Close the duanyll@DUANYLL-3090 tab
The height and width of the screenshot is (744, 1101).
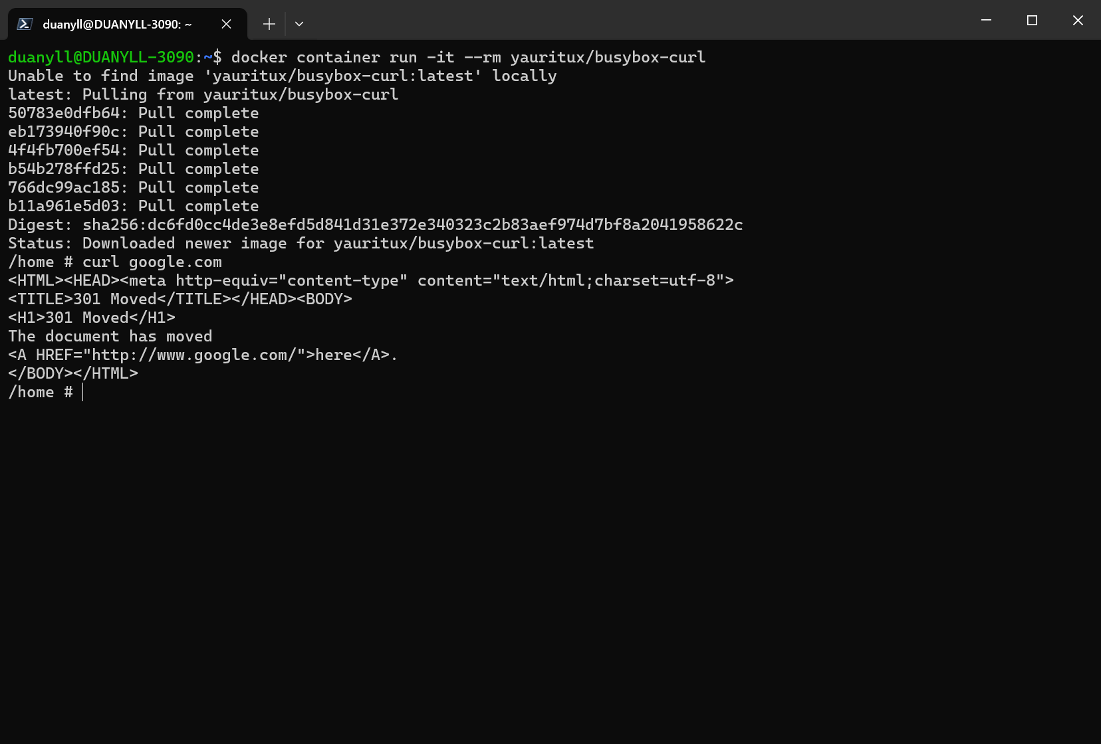(x=225, y=24)
